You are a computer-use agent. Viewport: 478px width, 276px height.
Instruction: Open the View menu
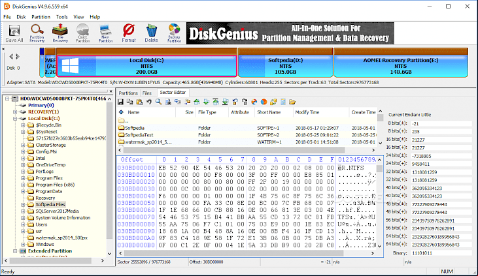pyautogui.click(x=78, y=17)
